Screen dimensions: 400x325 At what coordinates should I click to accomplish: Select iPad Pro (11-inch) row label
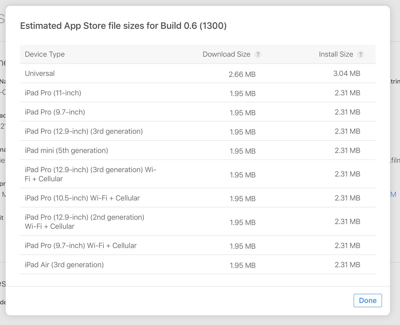click(x=53, y=93)
